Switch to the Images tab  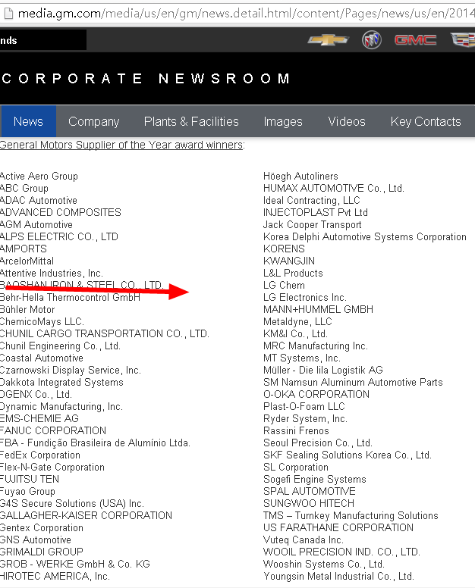[x=283, y=121]
